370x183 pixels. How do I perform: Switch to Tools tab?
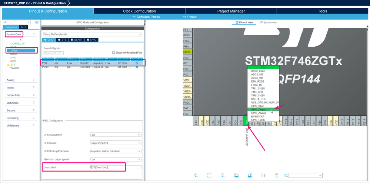322,11
